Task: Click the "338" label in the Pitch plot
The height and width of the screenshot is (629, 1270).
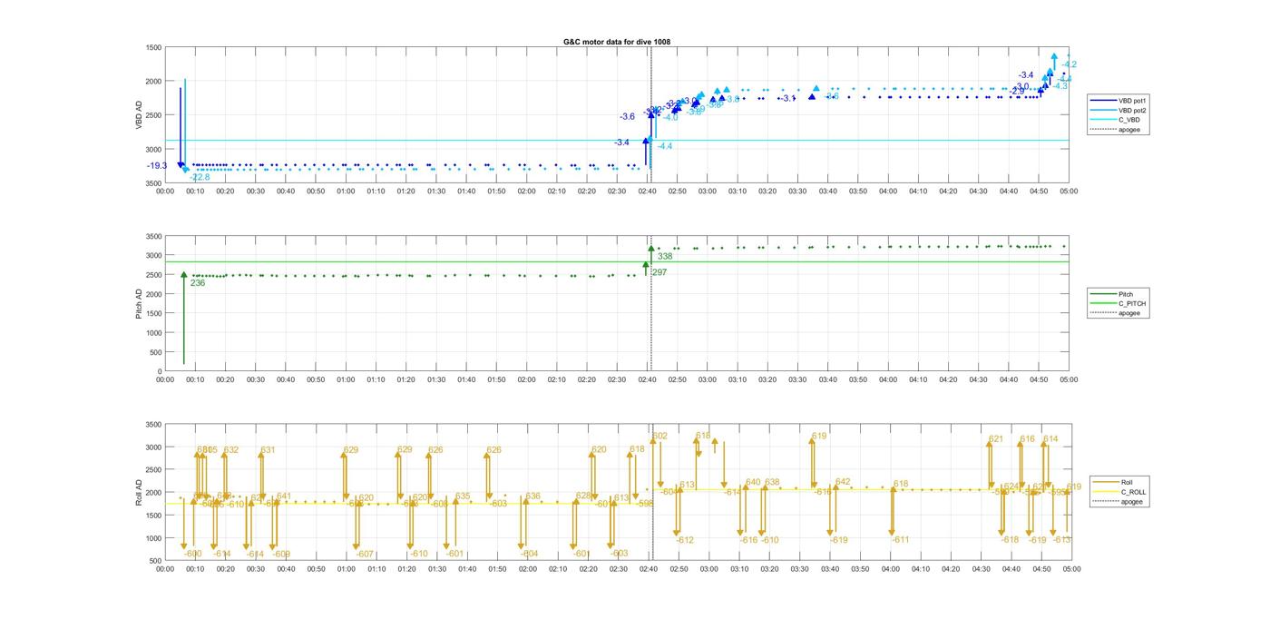Action: click(x=665, y=257)
